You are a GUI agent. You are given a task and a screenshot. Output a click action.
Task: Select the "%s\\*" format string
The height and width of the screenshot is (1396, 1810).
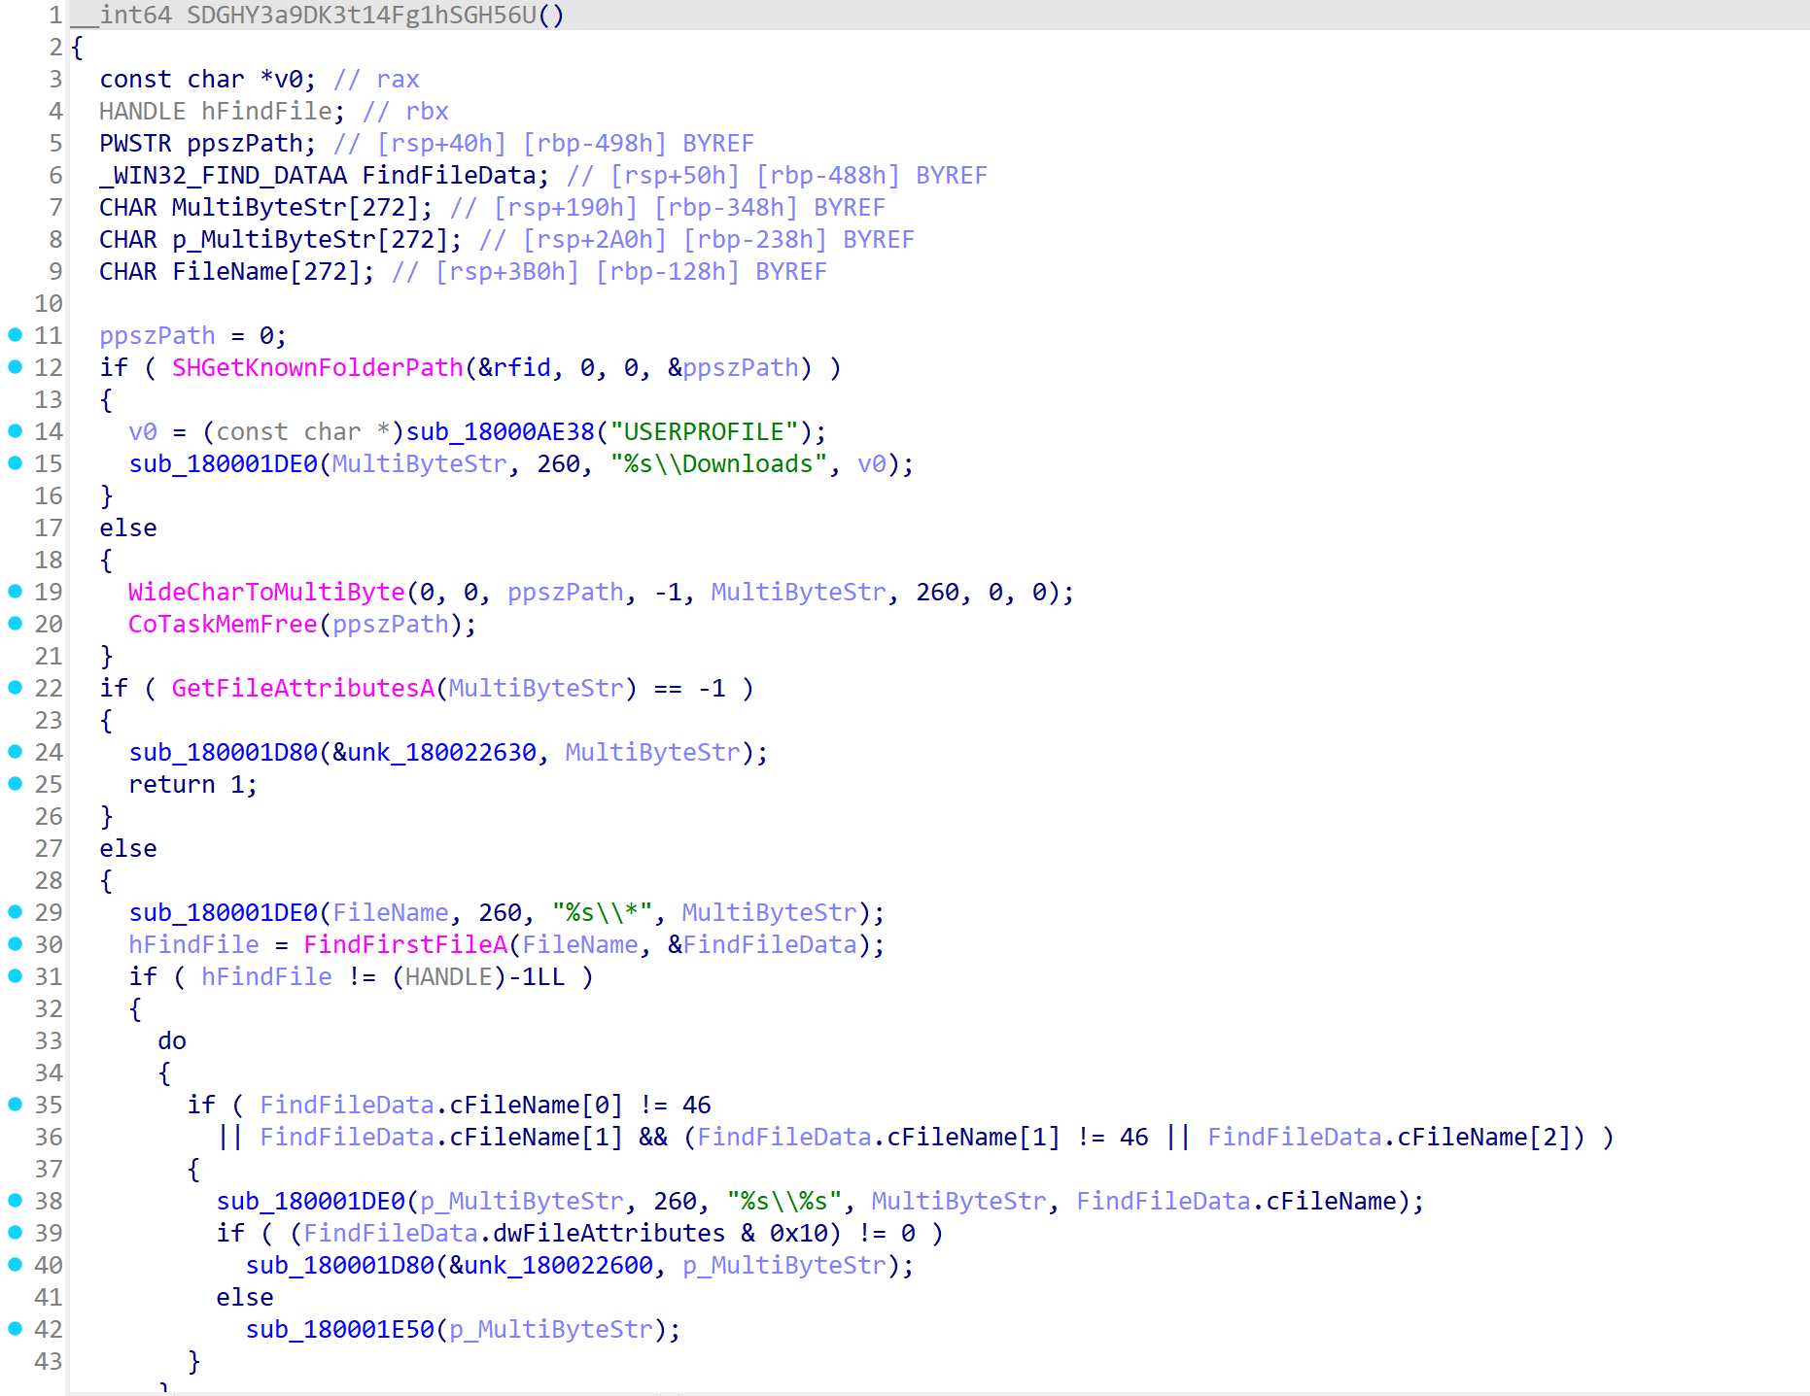603,913
